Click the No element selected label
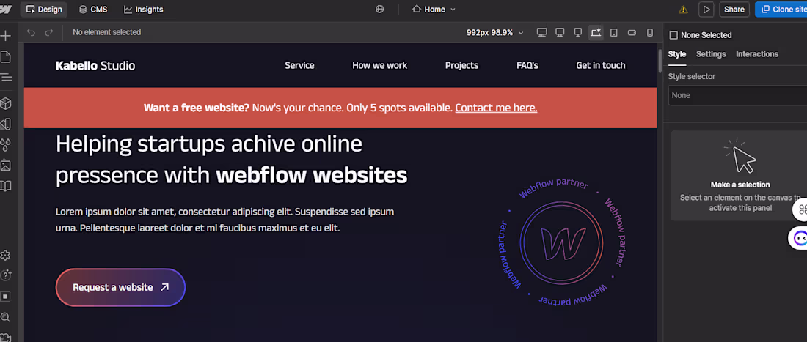The width and height of the screenshot is (807, 342). coord(106,32)
